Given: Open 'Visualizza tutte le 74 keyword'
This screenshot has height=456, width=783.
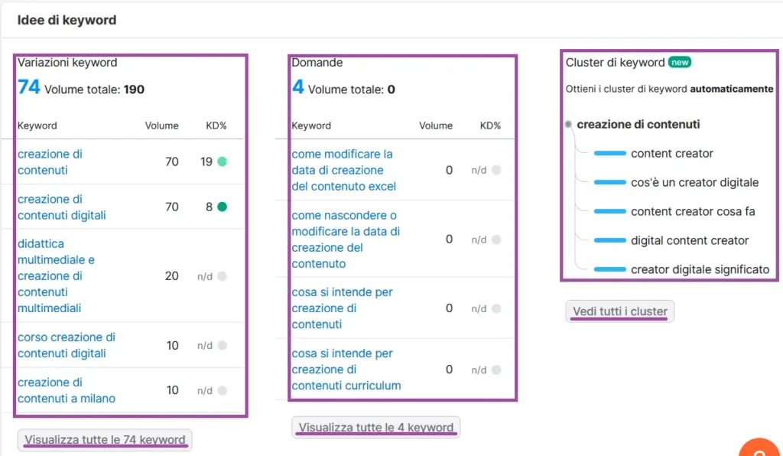Looking at the screenshot, I should [105, 440].
